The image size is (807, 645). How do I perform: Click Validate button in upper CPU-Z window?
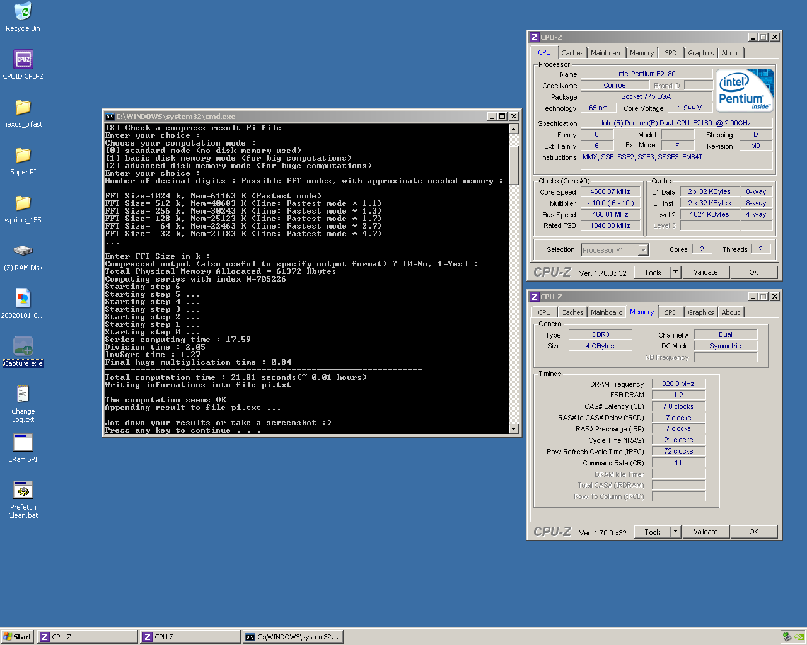coord(705,272)
